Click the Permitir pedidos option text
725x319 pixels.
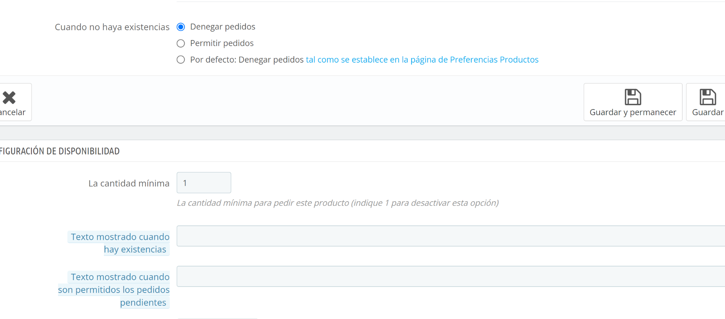tap(222, 43)
